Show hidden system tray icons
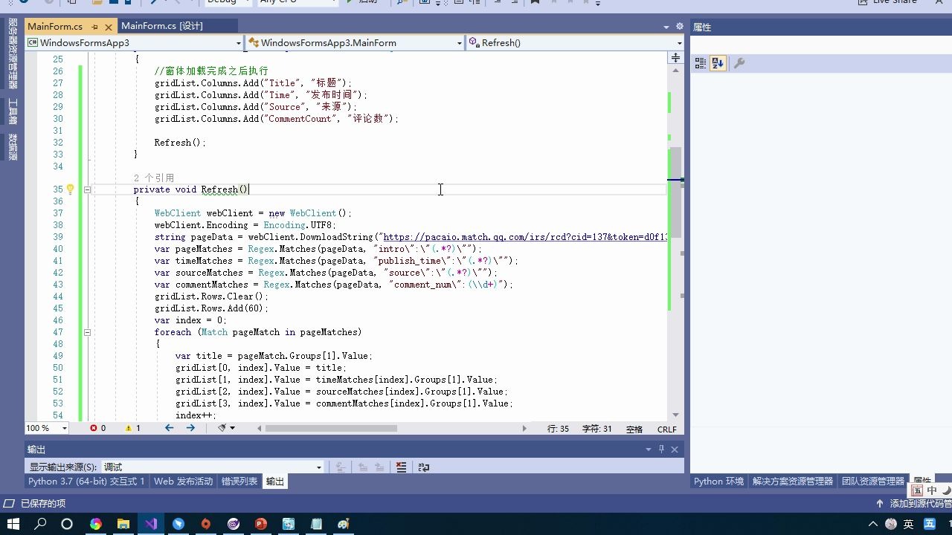The width and height of the screenshot is (952, 535). [874, 524]
